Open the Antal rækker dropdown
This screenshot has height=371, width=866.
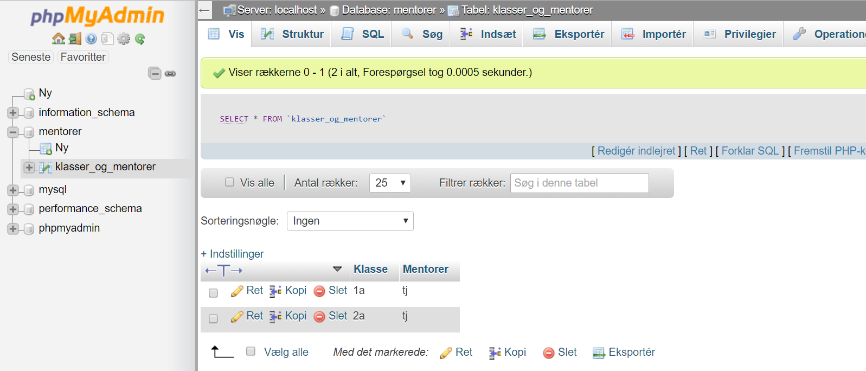point(390,183)
